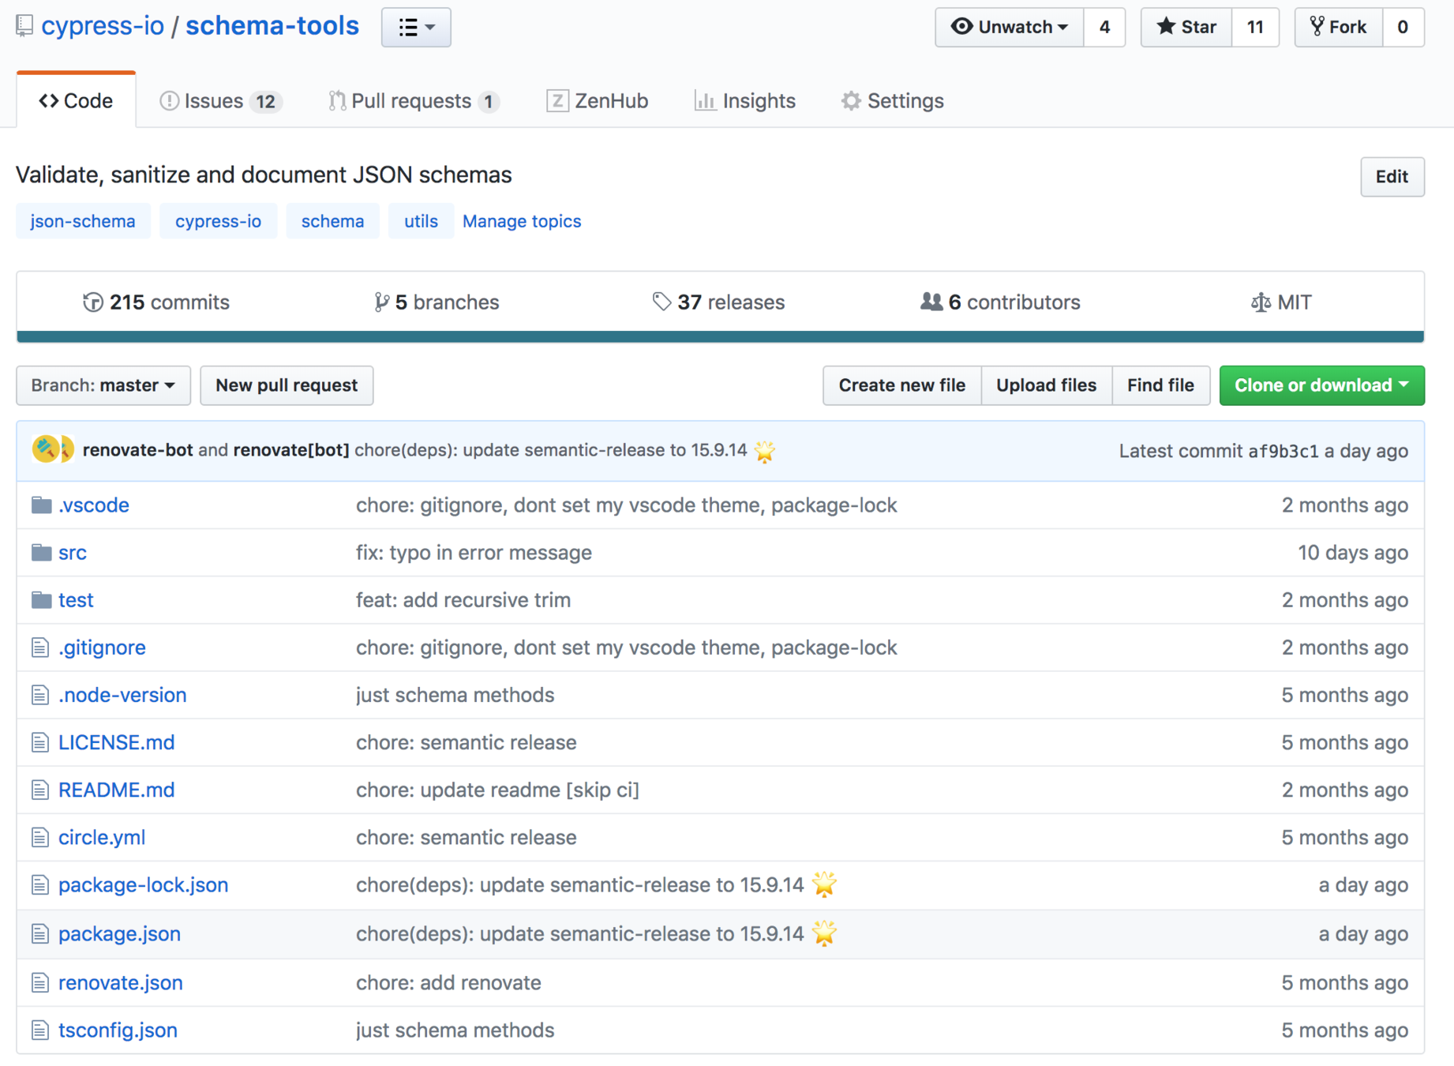Open the MIT license link
The height and width of the screenshot is (1066, 1454).
(1281, 302)
